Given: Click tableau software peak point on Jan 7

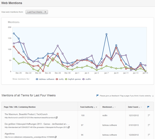Looking at the screenshot, I should coord(106,34).
